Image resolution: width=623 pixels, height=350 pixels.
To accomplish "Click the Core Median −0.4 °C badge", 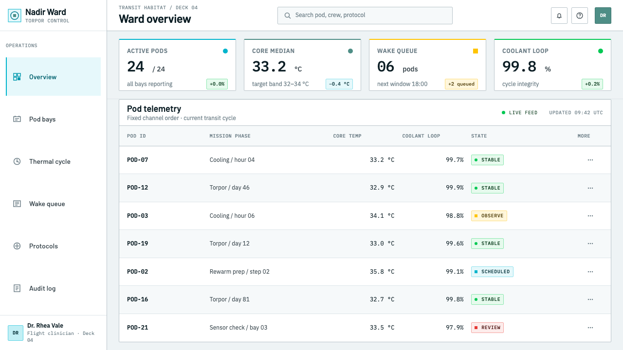I will (x=339, y=84).
